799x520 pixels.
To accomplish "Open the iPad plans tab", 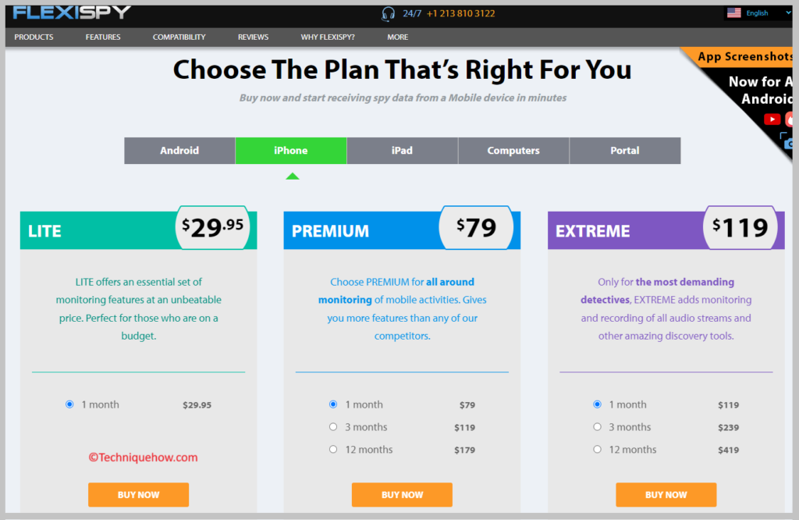I will 402,151.
